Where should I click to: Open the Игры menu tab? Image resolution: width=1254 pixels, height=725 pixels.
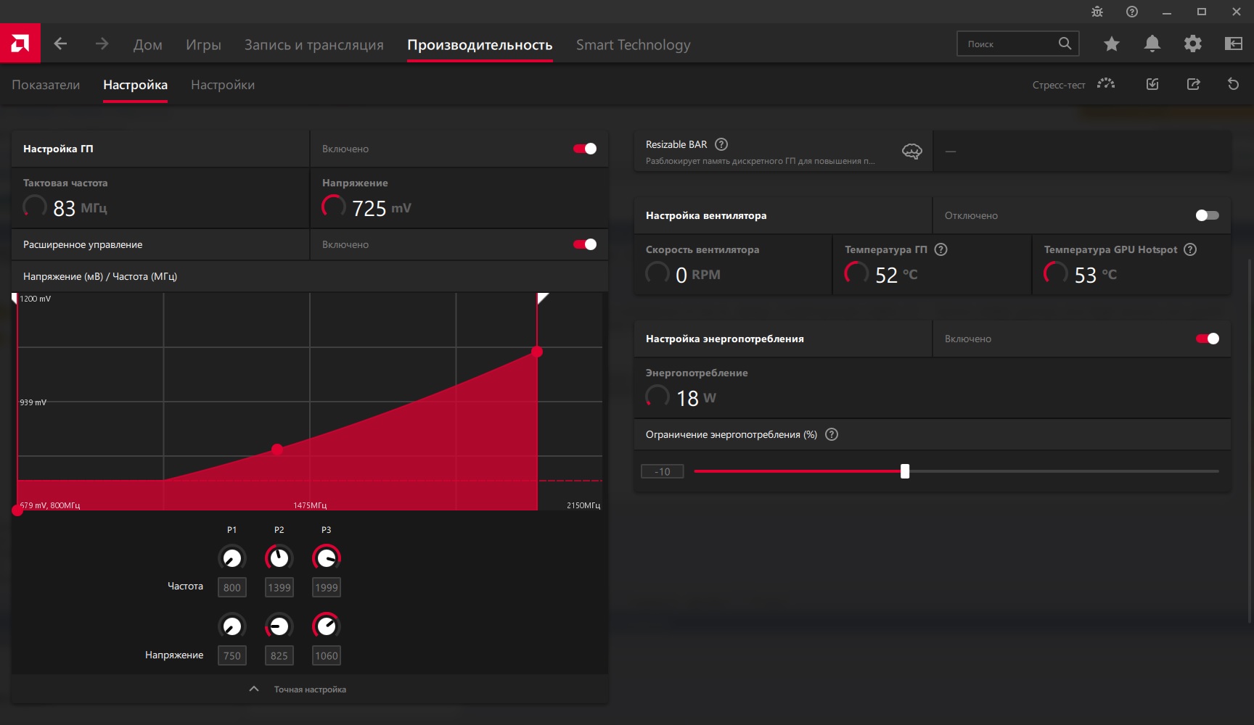tap(203, 45)
